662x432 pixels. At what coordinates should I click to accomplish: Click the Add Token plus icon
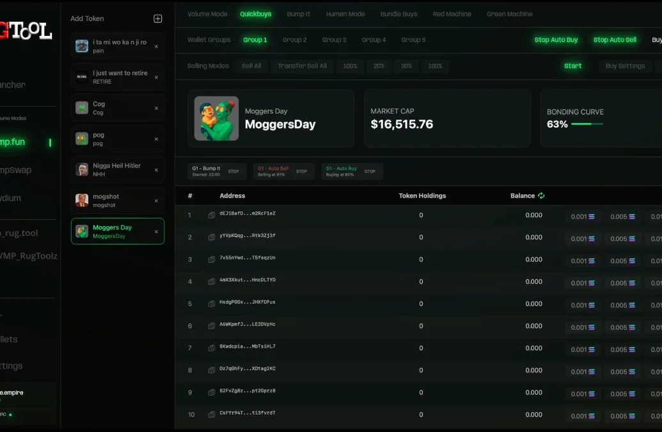click(x=158, y=19)
